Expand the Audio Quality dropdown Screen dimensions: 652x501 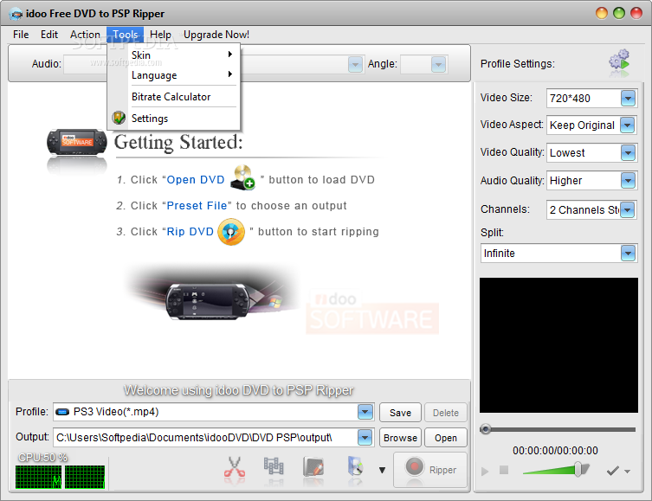(628, 180)
